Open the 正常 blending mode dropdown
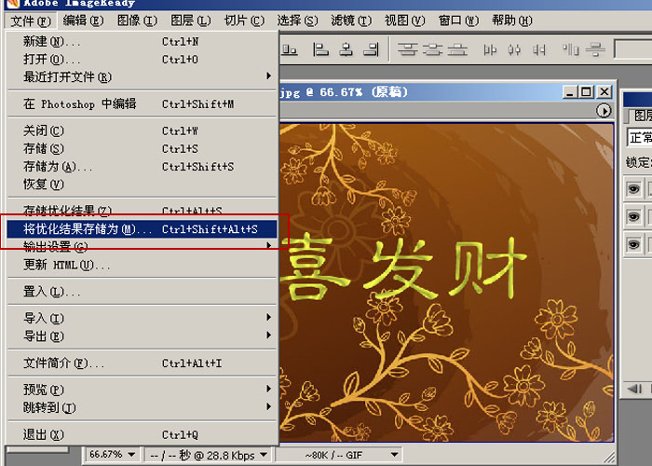652x466 pixels. (640, 137)
